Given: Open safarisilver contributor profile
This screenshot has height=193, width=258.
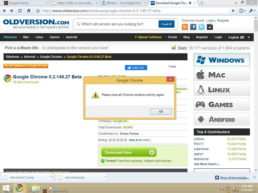Looking at the screenshot, I should click(x=201, y=149).
